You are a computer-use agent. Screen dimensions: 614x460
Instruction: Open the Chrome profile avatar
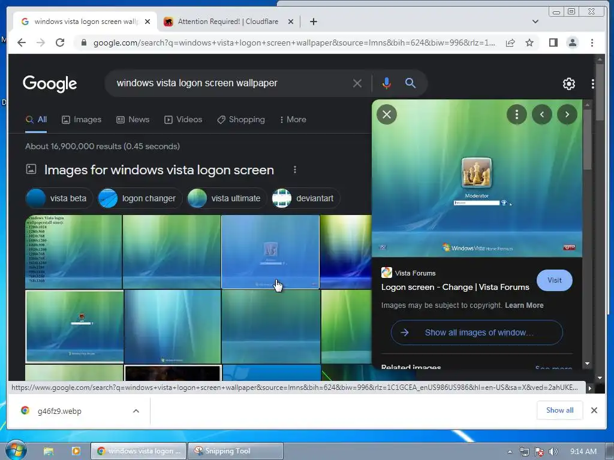pos(573,43)
